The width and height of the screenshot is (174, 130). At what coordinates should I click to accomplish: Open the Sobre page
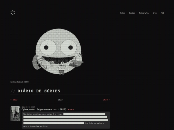coord(122,13)
